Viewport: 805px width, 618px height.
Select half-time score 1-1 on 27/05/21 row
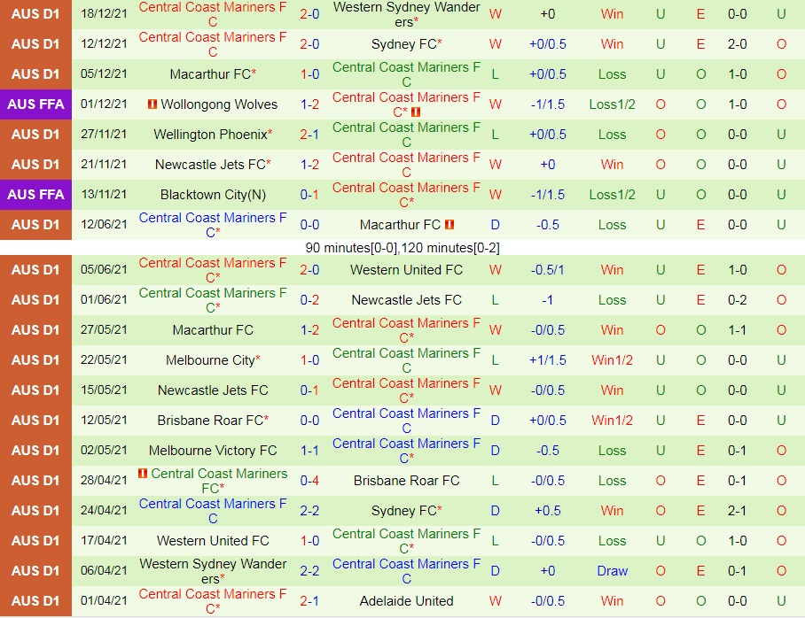pos(738,329)
